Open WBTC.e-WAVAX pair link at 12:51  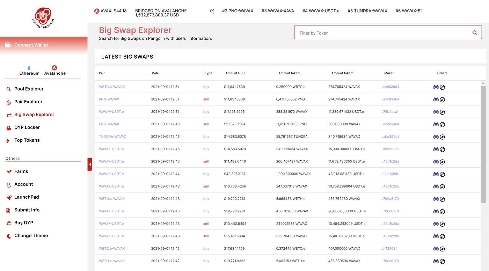pyautogui.click(x=112, y=87)
